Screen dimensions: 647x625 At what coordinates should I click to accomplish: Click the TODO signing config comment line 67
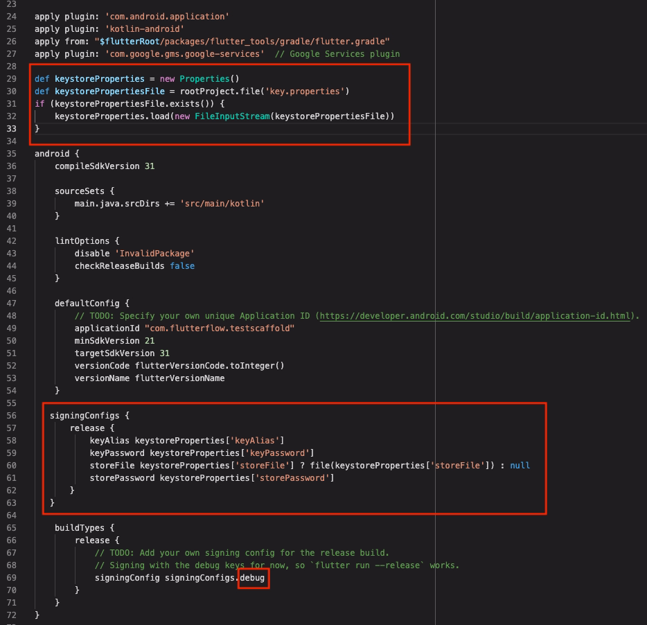point(242,553)
